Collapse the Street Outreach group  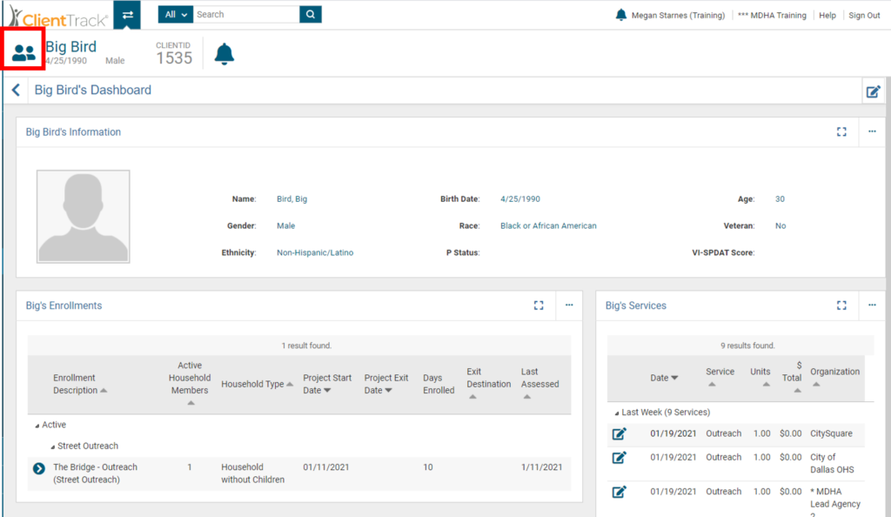click(52, 447)
